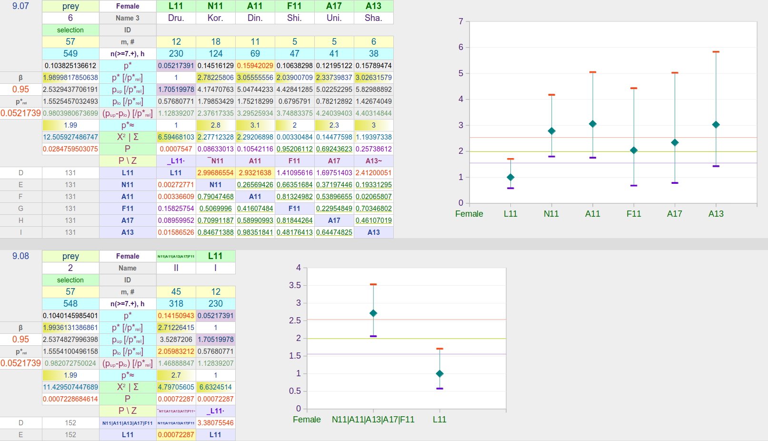Click A13 purple lower-limit marker in upper chart

tap(716, 166)
